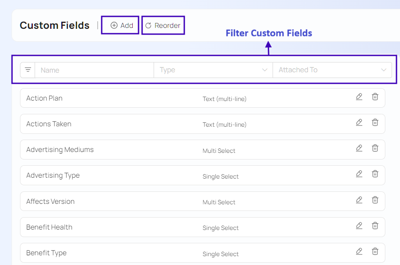Select the Advertising Type row
Image resolution: width=400 pixels, height=265 pixels.
[53, 175]
